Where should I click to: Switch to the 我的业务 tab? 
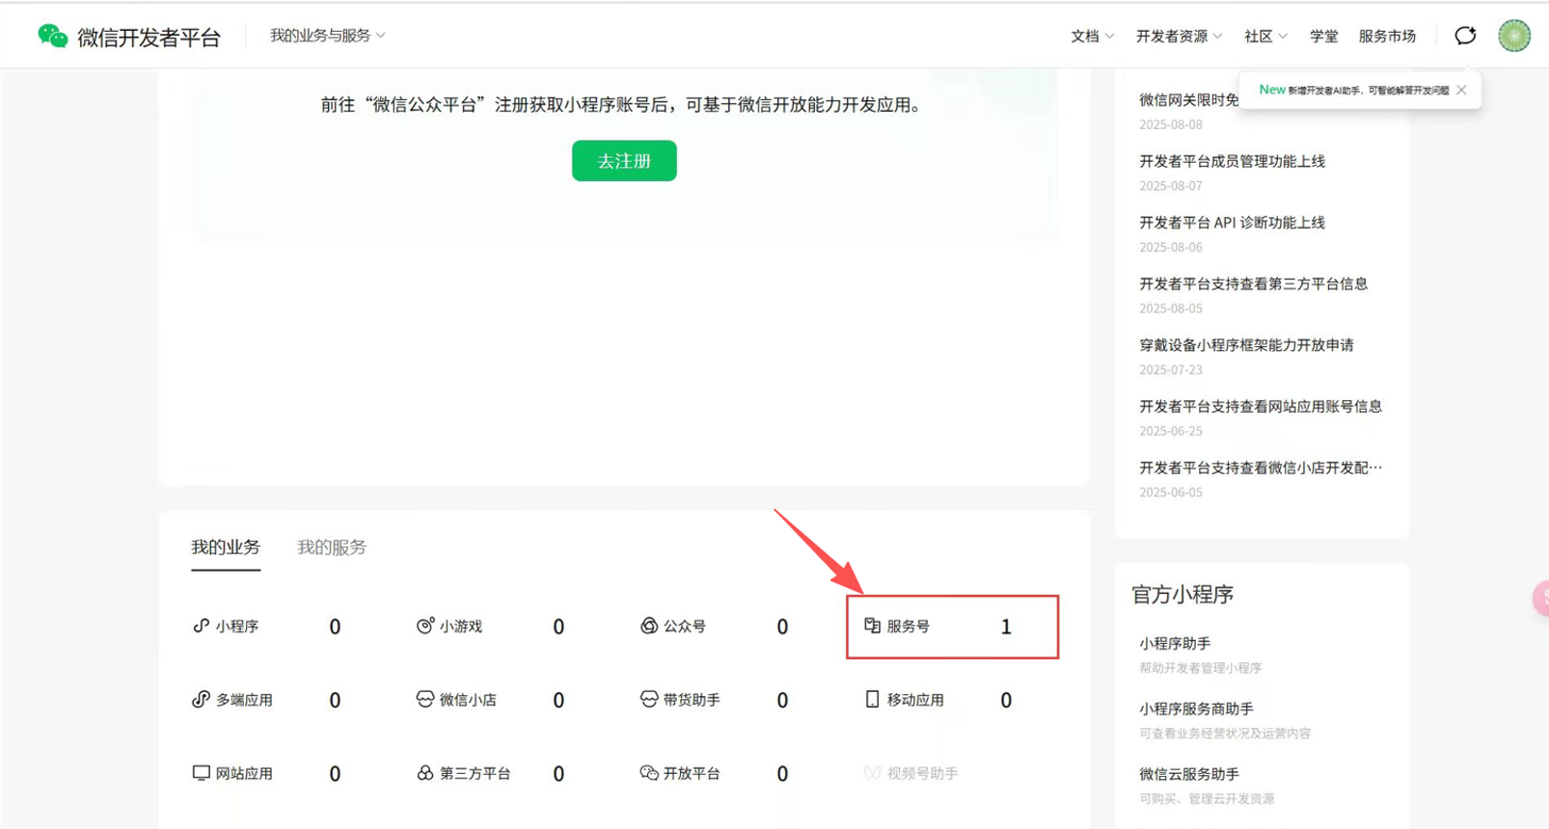(226, 548)
